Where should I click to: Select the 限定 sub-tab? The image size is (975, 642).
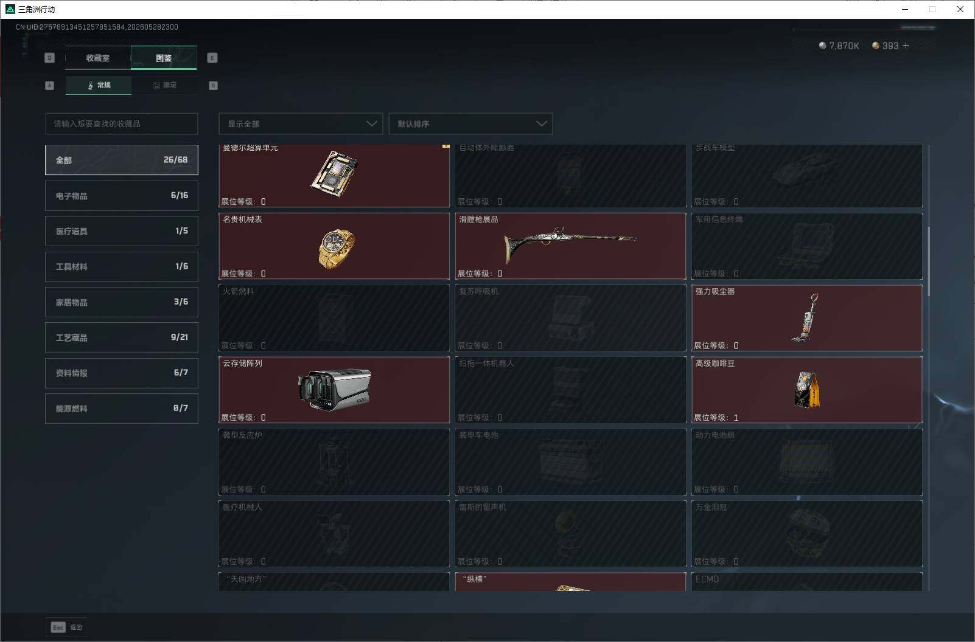164,85
